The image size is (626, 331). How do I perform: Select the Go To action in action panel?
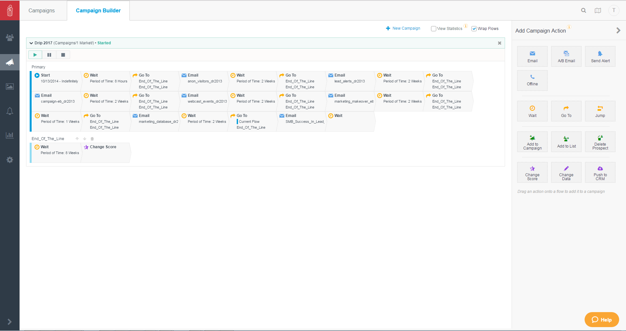[566, 111]
